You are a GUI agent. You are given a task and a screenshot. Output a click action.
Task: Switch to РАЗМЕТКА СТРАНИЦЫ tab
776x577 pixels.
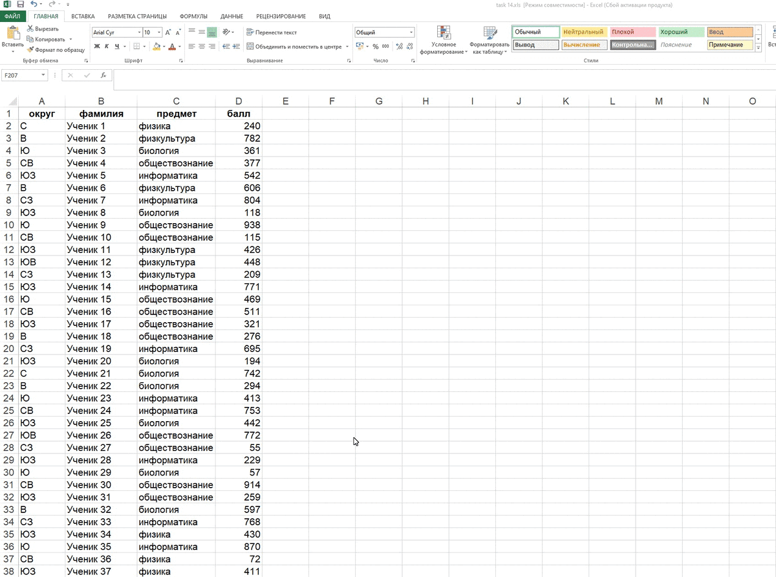pyautogui.click(x=137, y=16)
